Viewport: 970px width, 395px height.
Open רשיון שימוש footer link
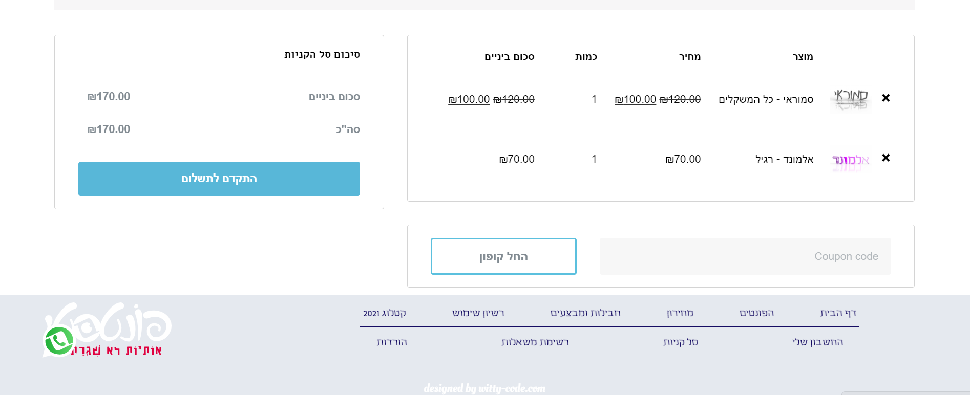click(x=478, y=313)
